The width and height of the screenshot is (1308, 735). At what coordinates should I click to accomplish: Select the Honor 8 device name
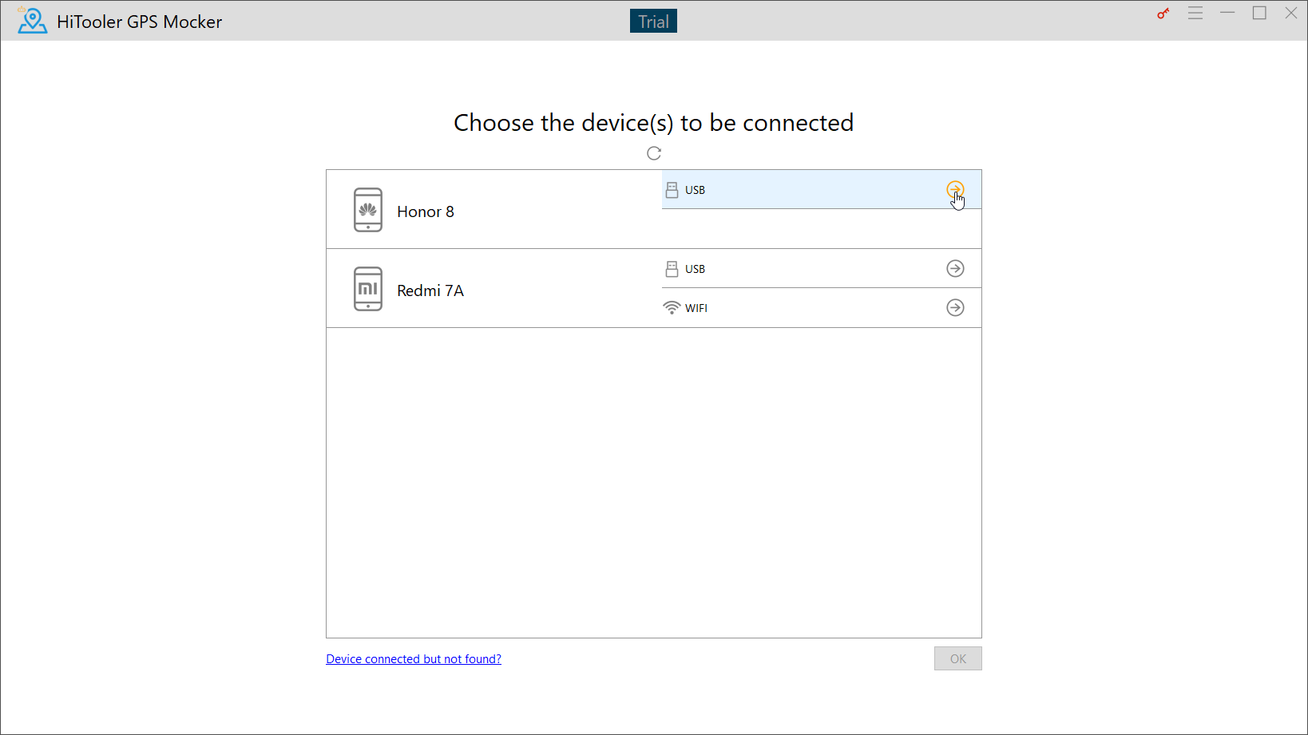pyautogui.click(x=426, y=211)
